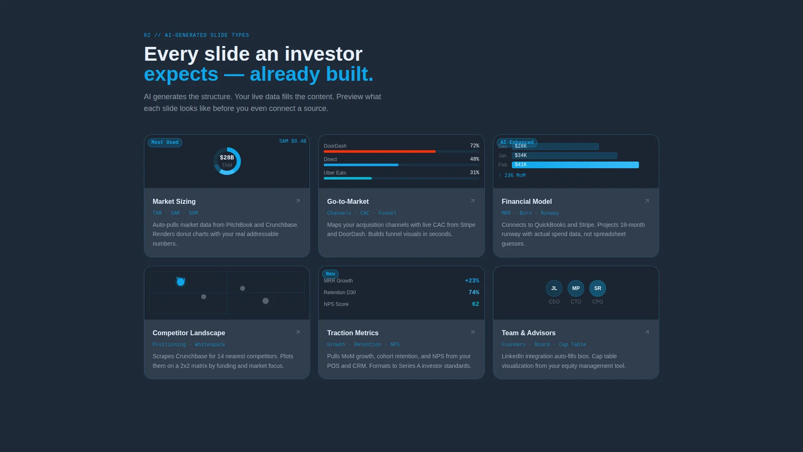This screenshot has width=803, height=452.
Task: Open the Market Sizing title link
Action: (174, 201)
